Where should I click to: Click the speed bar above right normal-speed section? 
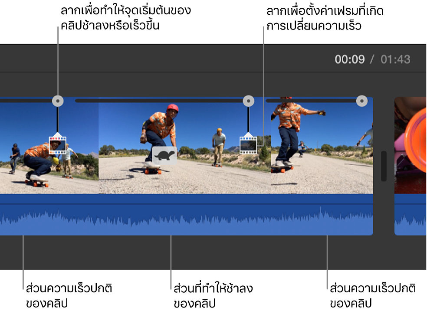click(x=311, y=101)
